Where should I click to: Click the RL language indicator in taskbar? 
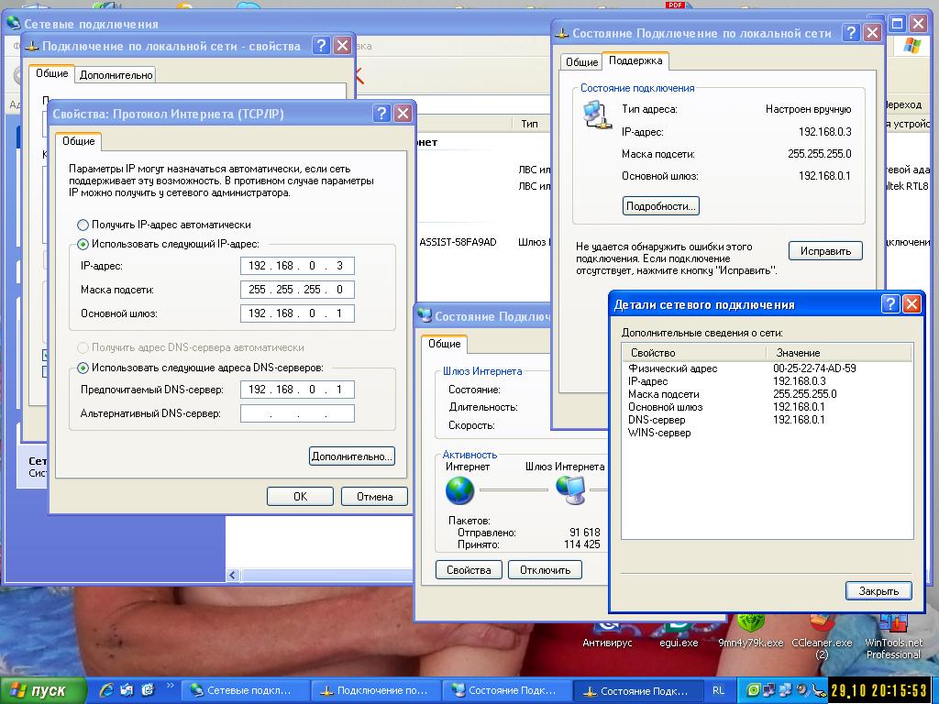click(x=718, y=690)
